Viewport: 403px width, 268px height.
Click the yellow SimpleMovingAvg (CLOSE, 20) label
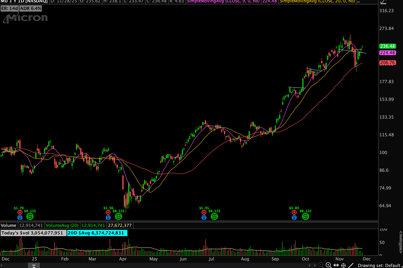click(317, 1)
